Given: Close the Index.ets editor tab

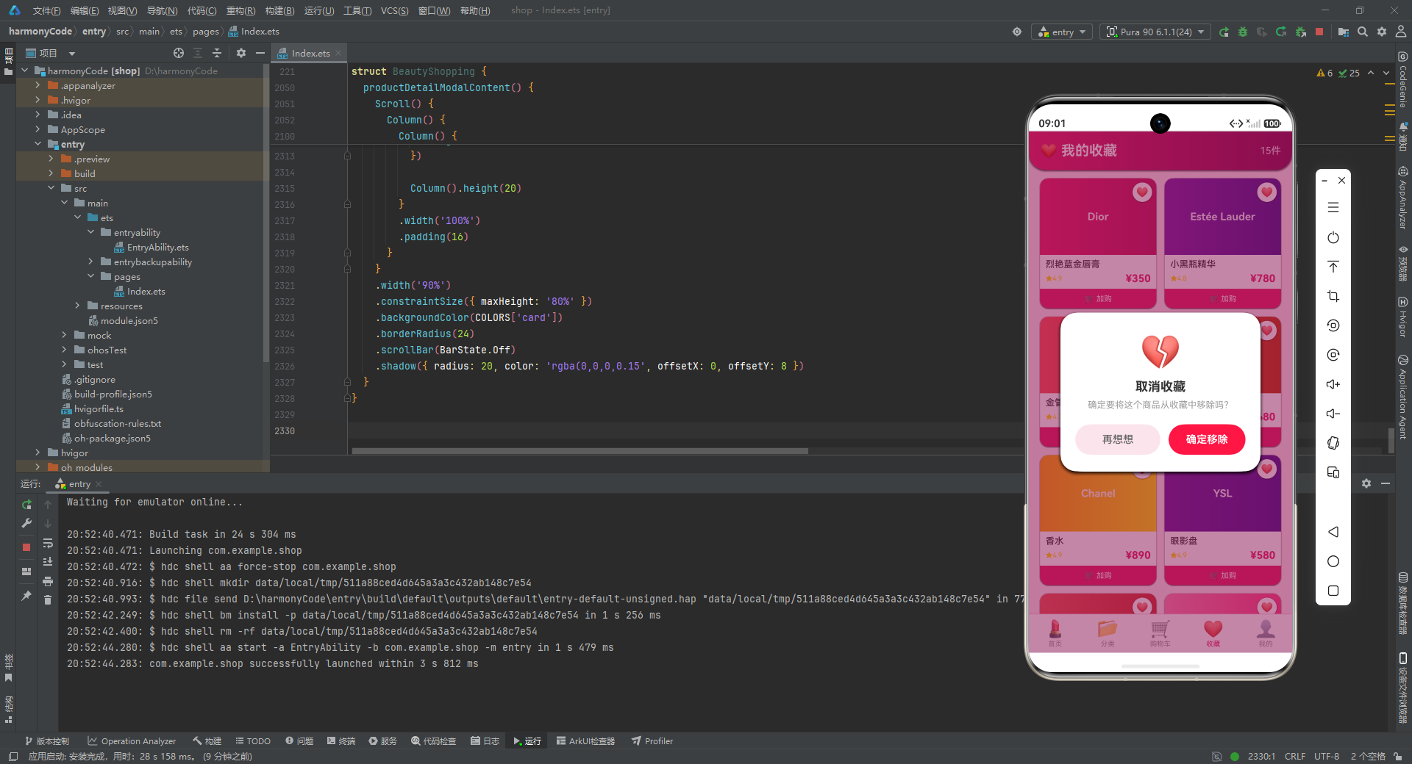Looking at the screenshot, I should tap(338, 53).
